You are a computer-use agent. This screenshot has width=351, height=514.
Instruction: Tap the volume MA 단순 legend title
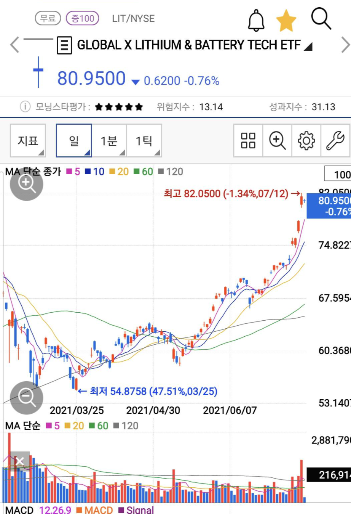(x=23, y=426)
